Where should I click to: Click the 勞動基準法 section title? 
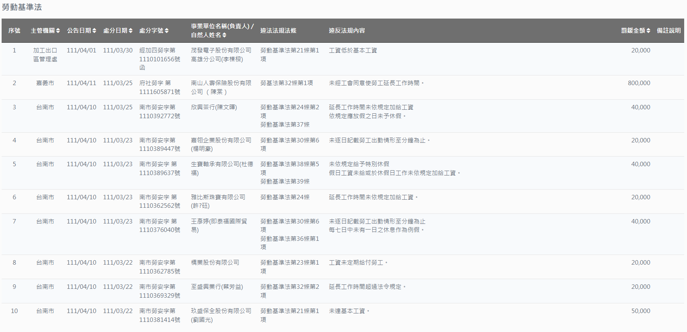[x=22, y=7]
